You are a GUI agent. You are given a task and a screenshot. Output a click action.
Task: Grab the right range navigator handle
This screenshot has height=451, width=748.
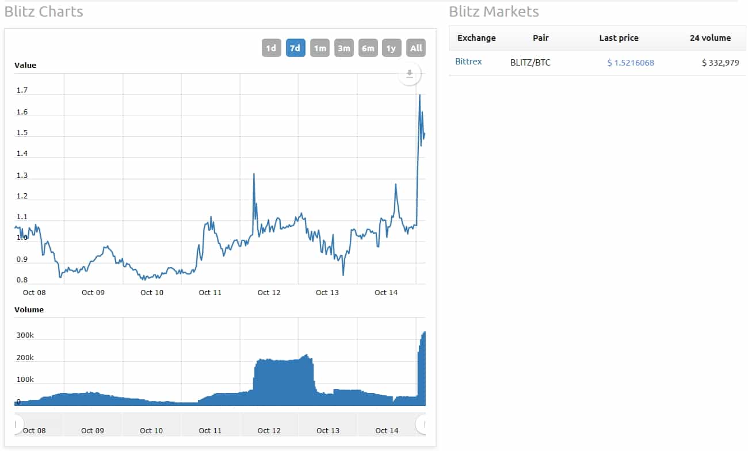[x=422, y=425]
